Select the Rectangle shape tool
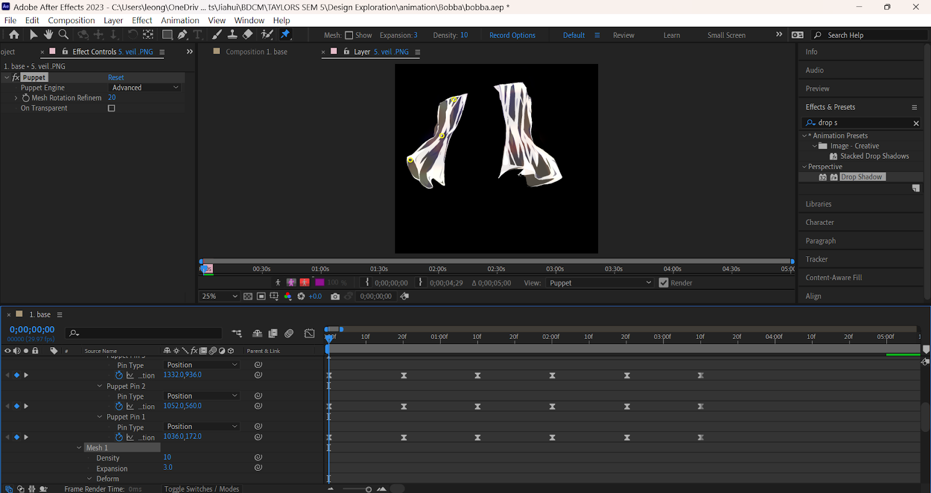Viewport: 931px width, 493px height. coord(167,35)
